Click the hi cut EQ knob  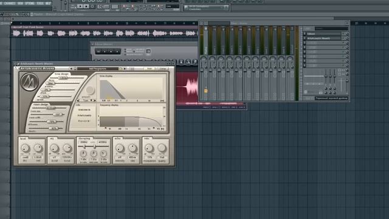pyautogui.click(x=67, y=148)
